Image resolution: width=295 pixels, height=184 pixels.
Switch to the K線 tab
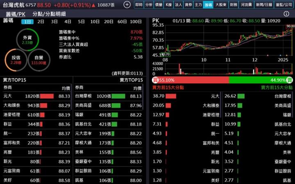[168, 4]
